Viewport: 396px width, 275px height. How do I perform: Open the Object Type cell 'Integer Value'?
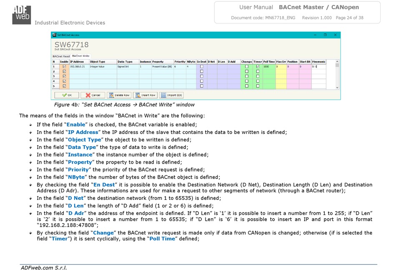tap(103, 66)
